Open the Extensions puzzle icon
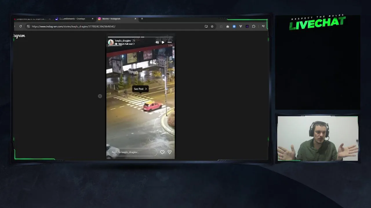The height and width of the screenshot is (208, 371). point(254,26)
